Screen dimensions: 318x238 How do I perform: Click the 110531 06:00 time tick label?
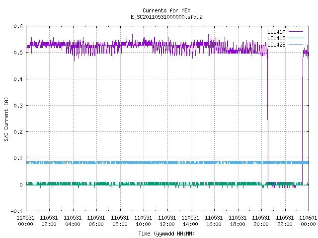click(96, 221)
